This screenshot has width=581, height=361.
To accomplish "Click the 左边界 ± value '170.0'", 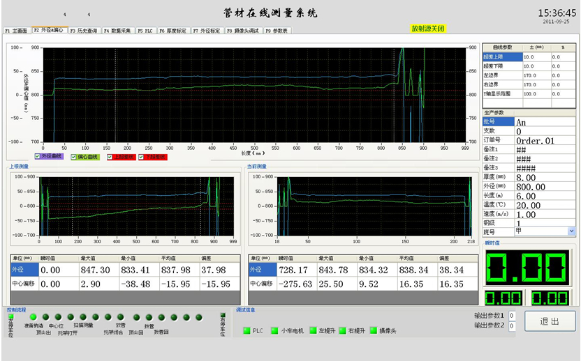I will (x=536, y=75).
